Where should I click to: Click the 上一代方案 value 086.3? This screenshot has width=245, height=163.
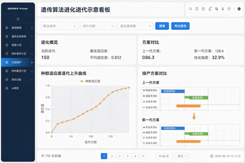pyautogui.click(x=148, y=57)
